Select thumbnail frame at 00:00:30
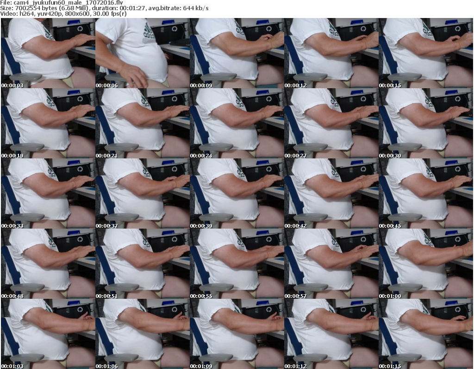Image resolution: width=474 pixels, height=369 pixels. tap(426, 123)
